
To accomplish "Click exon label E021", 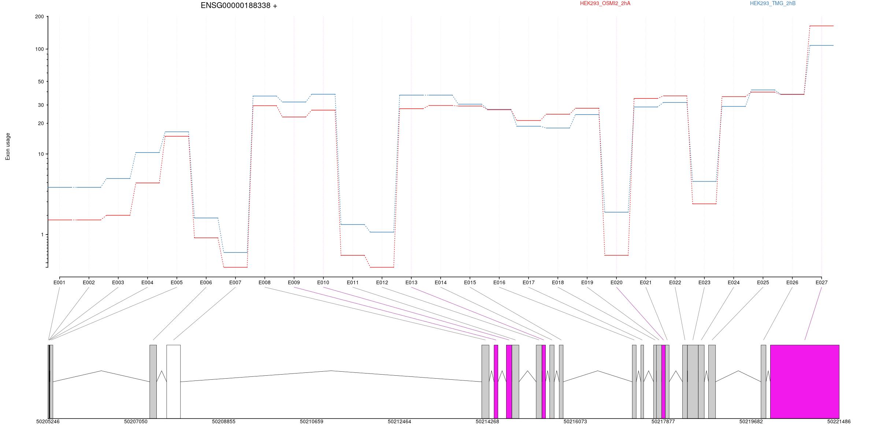I will [646, 282].
